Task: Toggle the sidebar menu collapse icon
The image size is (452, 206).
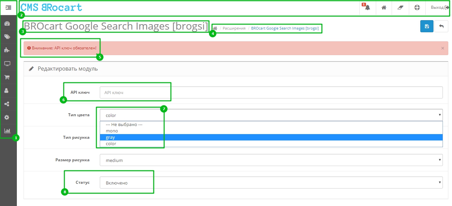Action: click(x=8, y=7)
